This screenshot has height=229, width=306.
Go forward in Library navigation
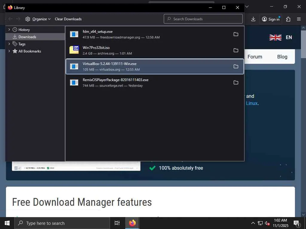point(18,19)
